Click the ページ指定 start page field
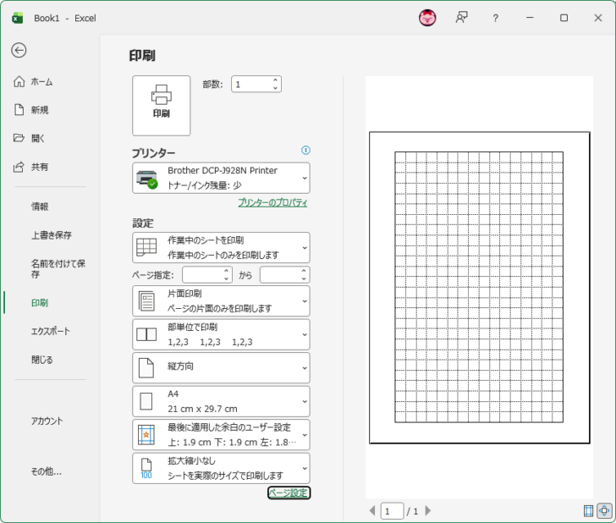This screenshot has width=616, height=523. coord(203,275)
